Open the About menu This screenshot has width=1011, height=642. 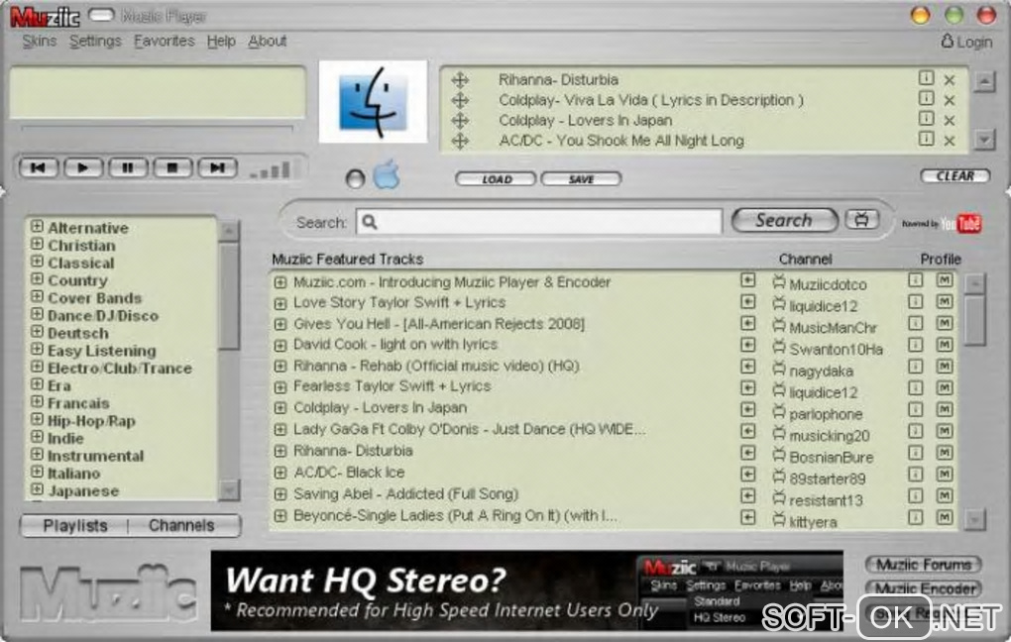coord(267,42)
